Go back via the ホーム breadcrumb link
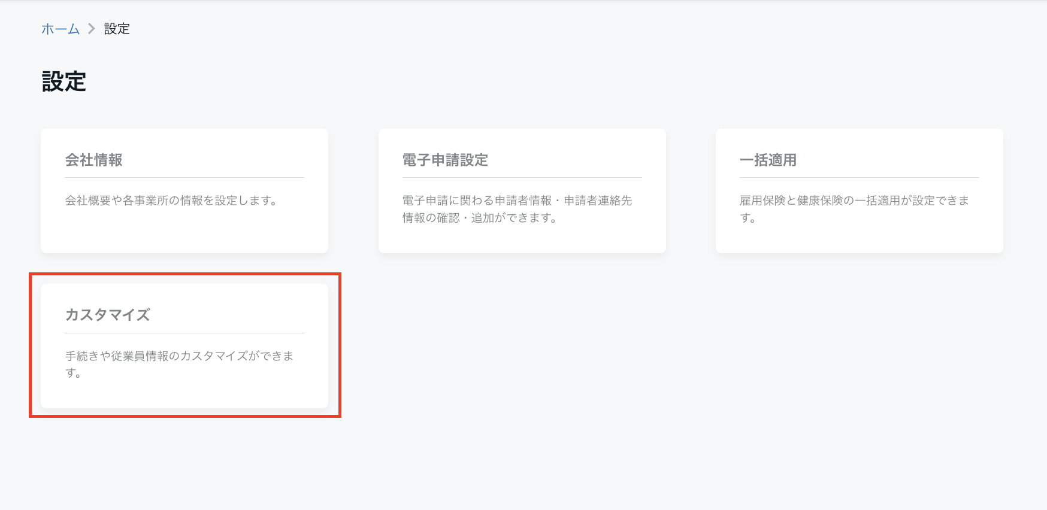Viewport: 1047px width, 510px height. [x=60, y=29]
